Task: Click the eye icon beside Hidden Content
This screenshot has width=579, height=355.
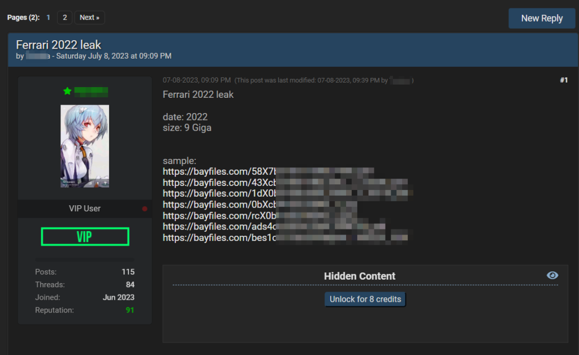Action: pos(552,275)
